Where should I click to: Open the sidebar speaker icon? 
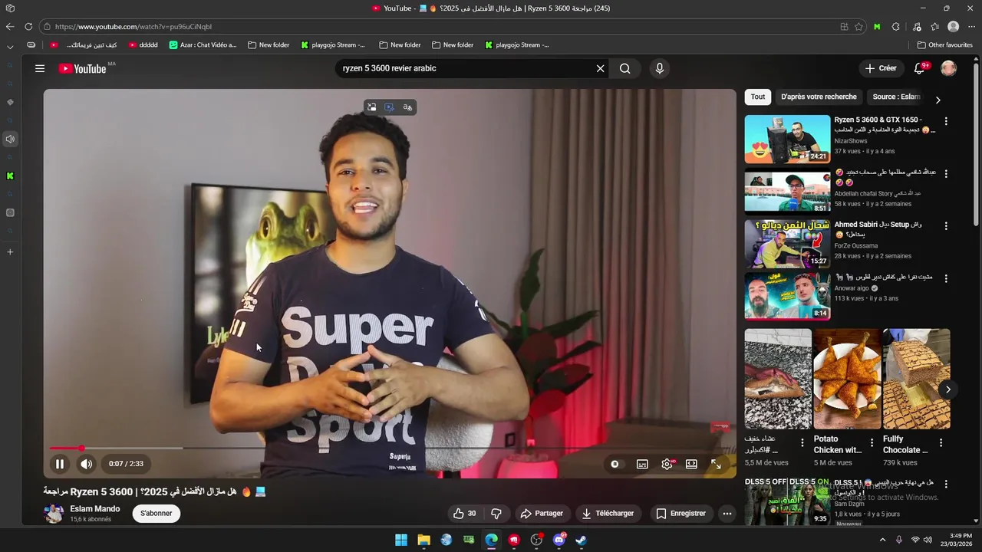[x=10, y=139]
